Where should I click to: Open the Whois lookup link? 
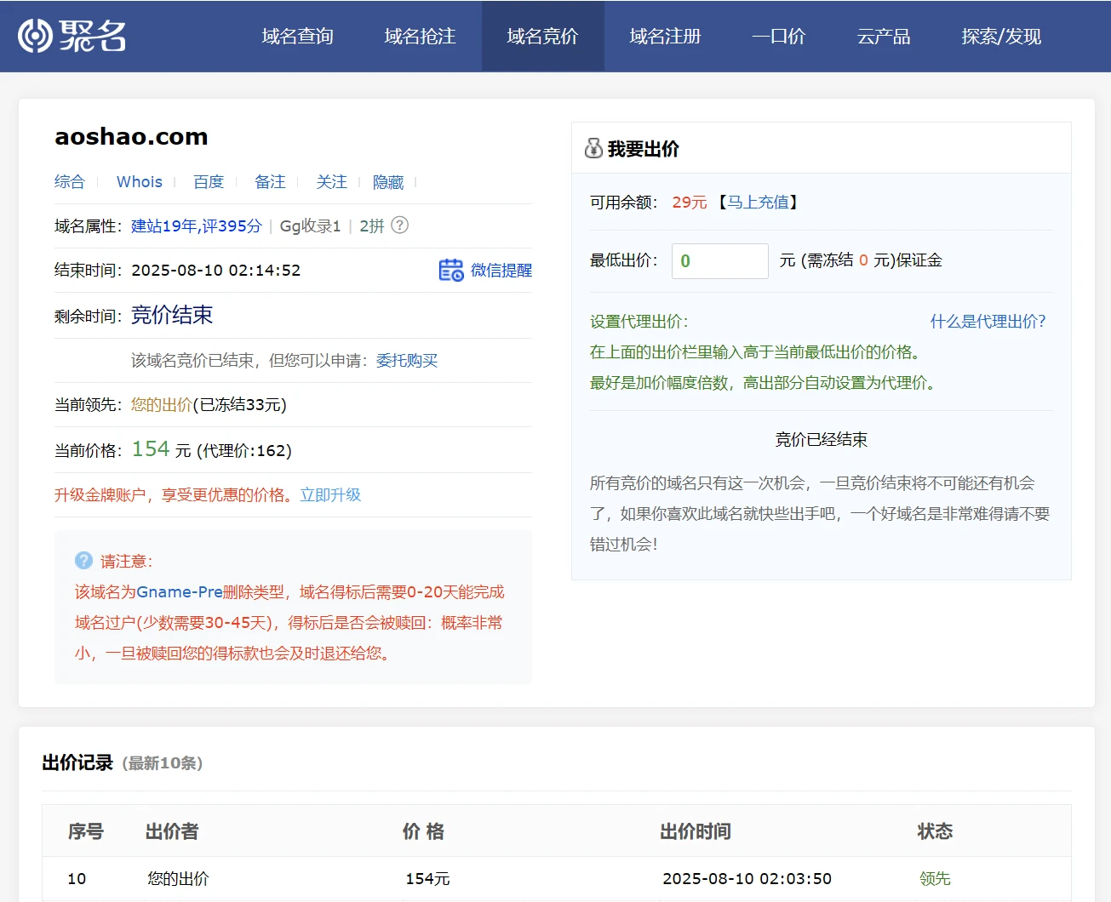coord(140,182)
